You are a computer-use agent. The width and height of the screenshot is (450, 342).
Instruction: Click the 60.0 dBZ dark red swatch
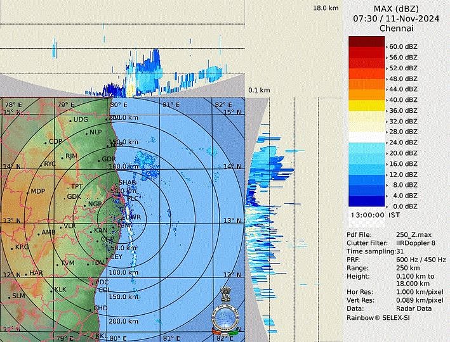[367, 42]
